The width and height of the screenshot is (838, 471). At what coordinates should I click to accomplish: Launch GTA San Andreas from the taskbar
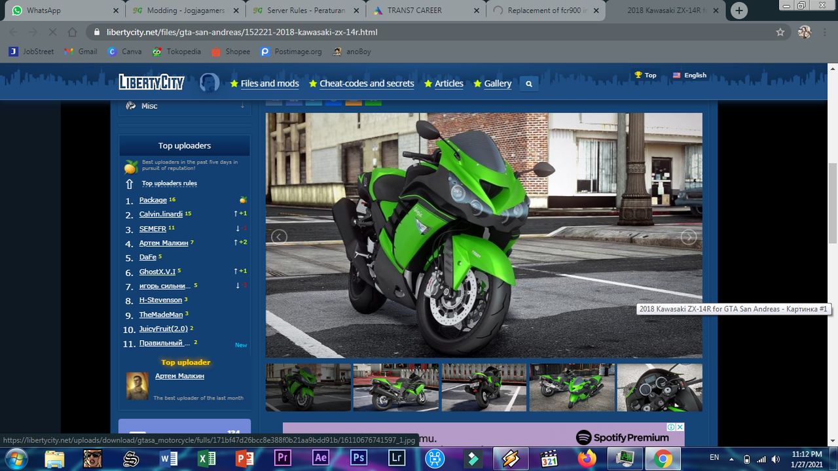(93, 458)
